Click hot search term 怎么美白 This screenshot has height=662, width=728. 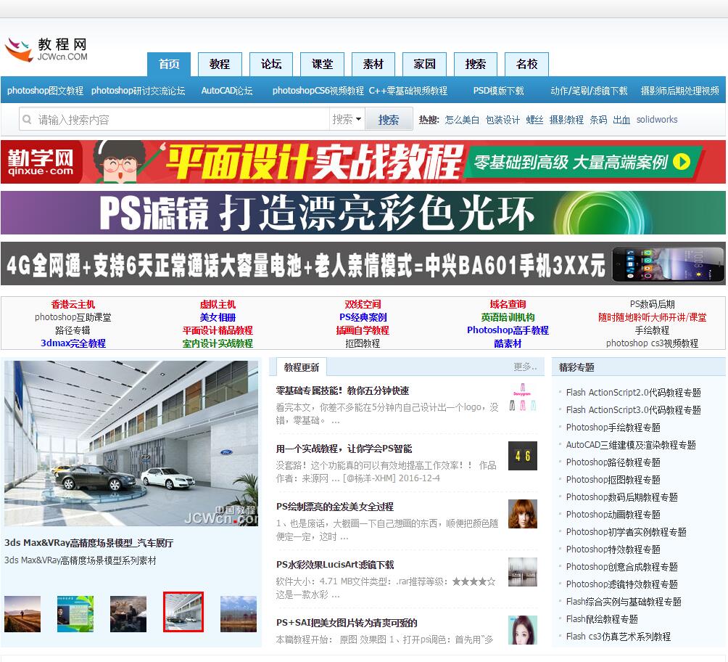462,120
